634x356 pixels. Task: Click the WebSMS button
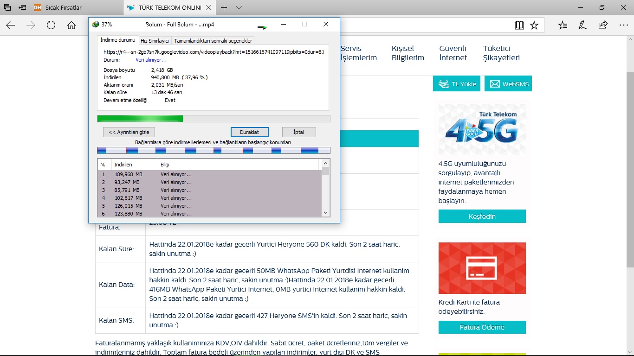[508, 84]
